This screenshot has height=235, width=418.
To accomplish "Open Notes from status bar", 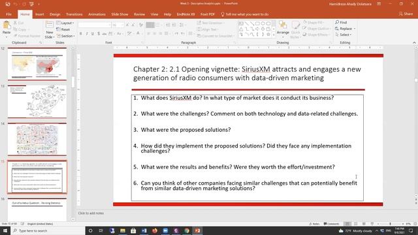I will [x=314, y=224].
